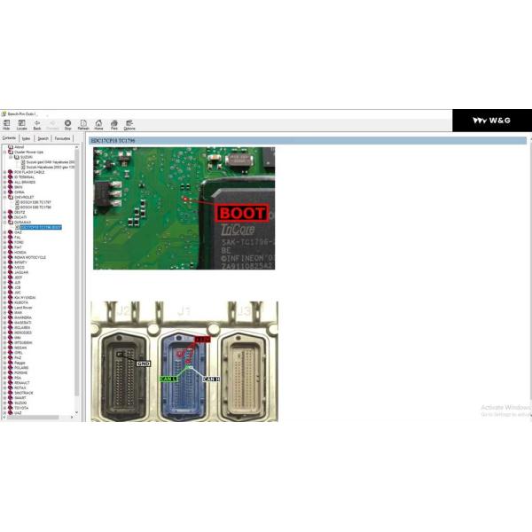This screenshot has height=532, width=532.
Task: Click the ECU connector pinout image
Action: click(184, 362)
